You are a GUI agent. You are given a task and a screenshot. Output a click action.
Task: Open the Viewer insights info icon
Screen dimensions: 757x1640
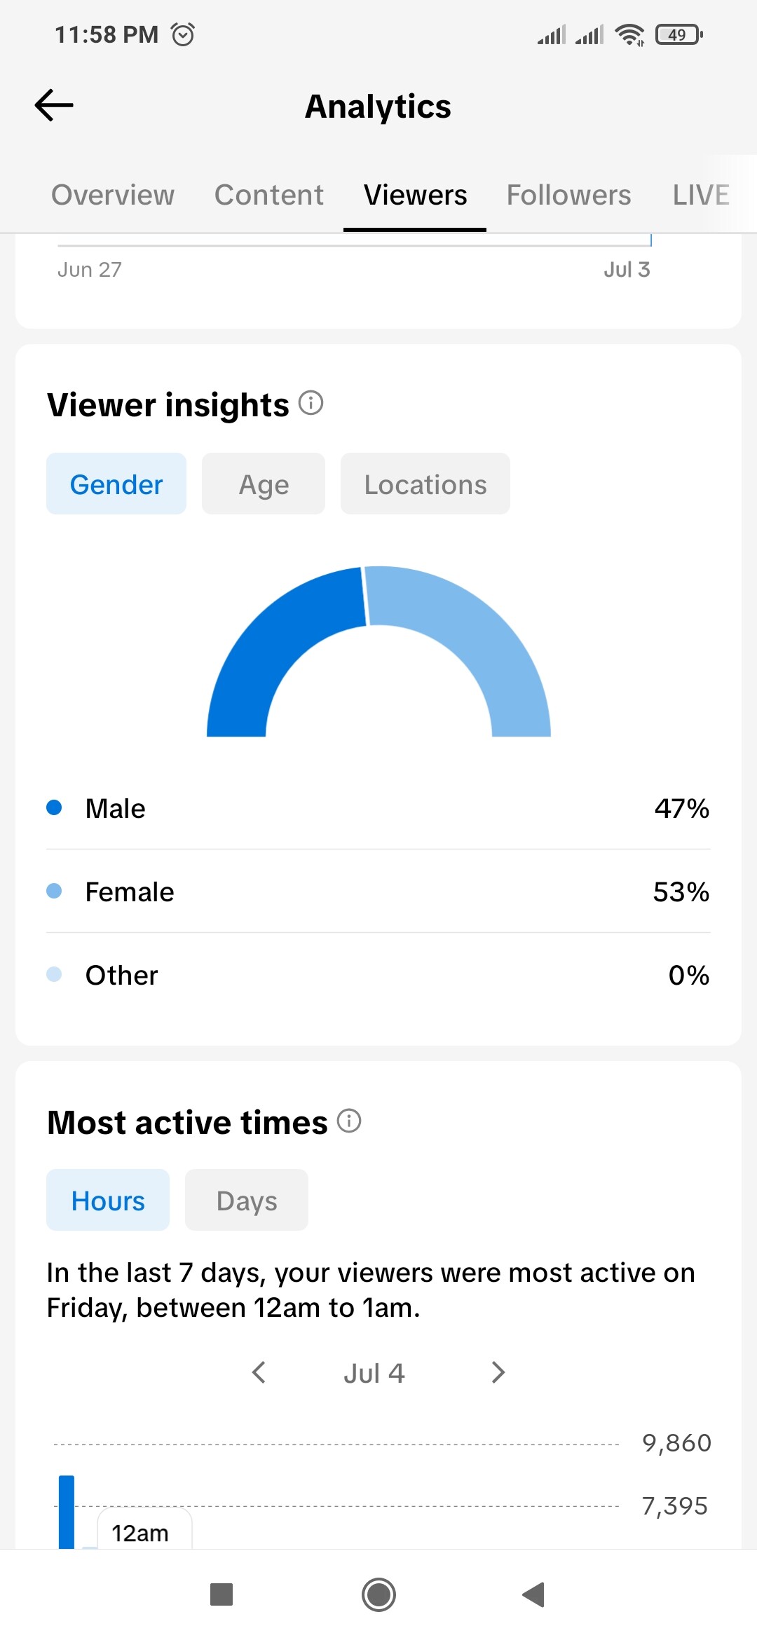click(x=311, y=403)
